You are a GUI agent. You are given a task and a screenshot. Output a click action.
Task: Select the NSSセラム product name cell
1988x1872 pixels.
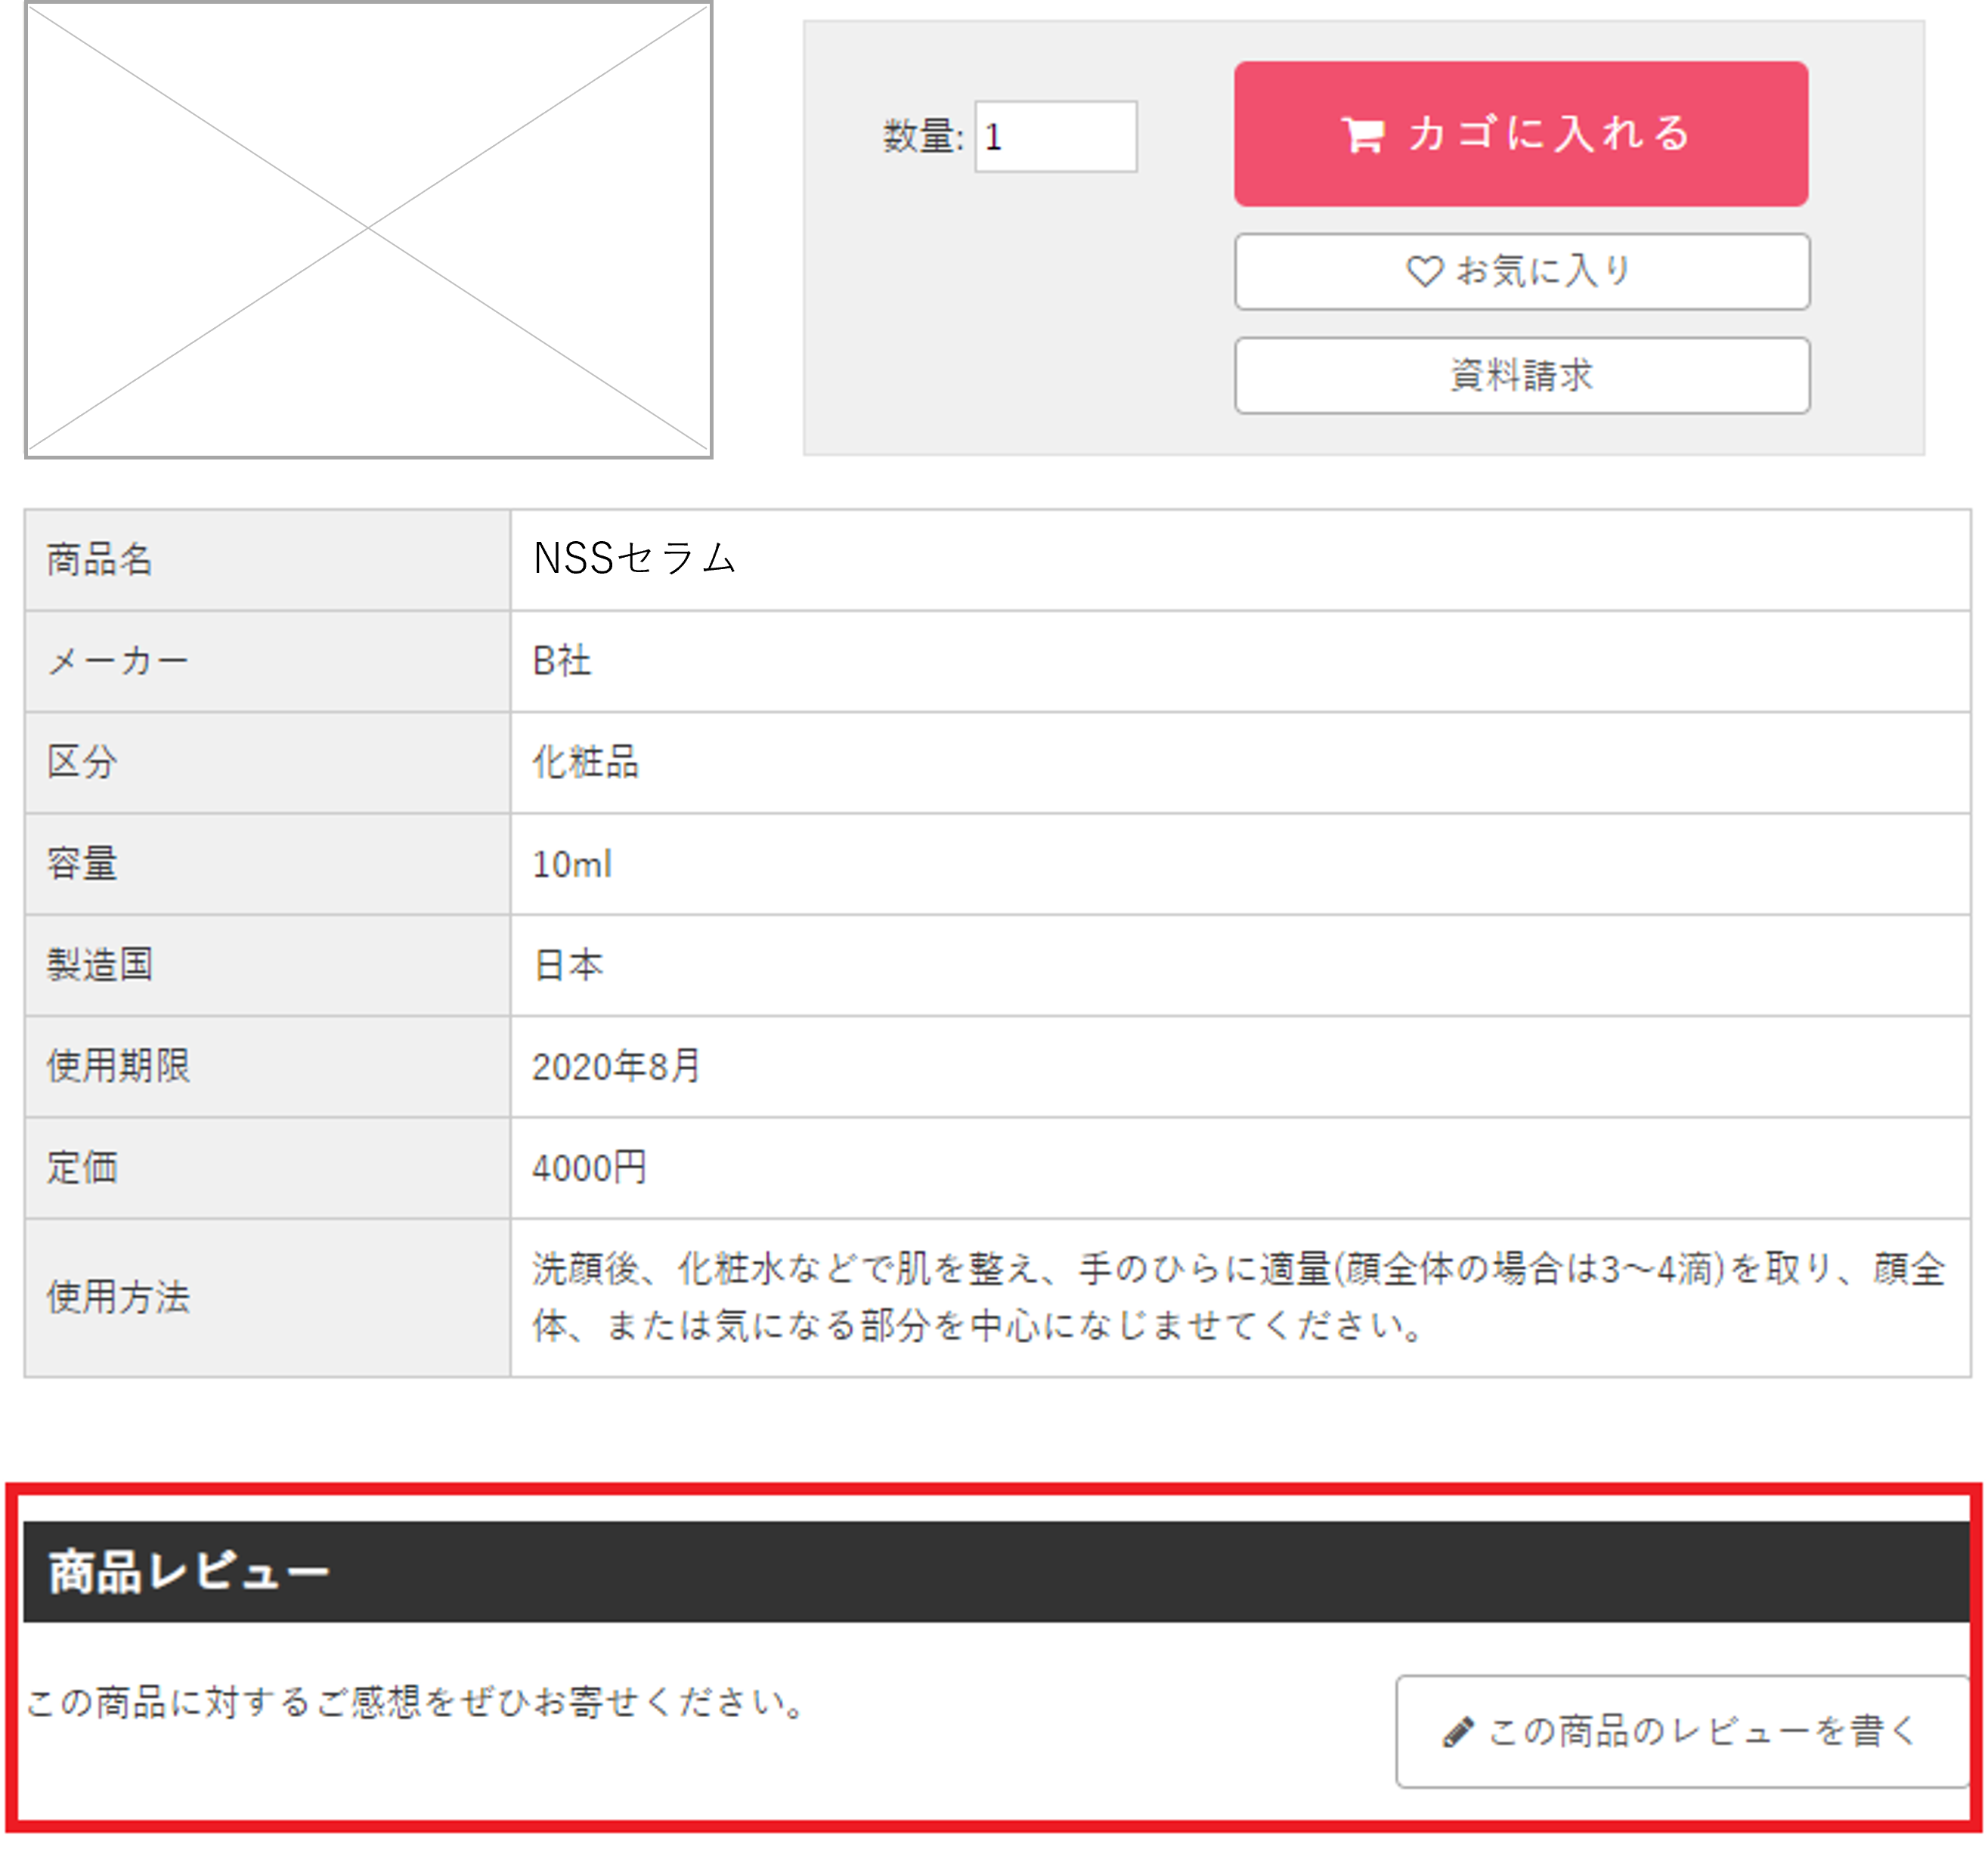[x=635, y=559]
